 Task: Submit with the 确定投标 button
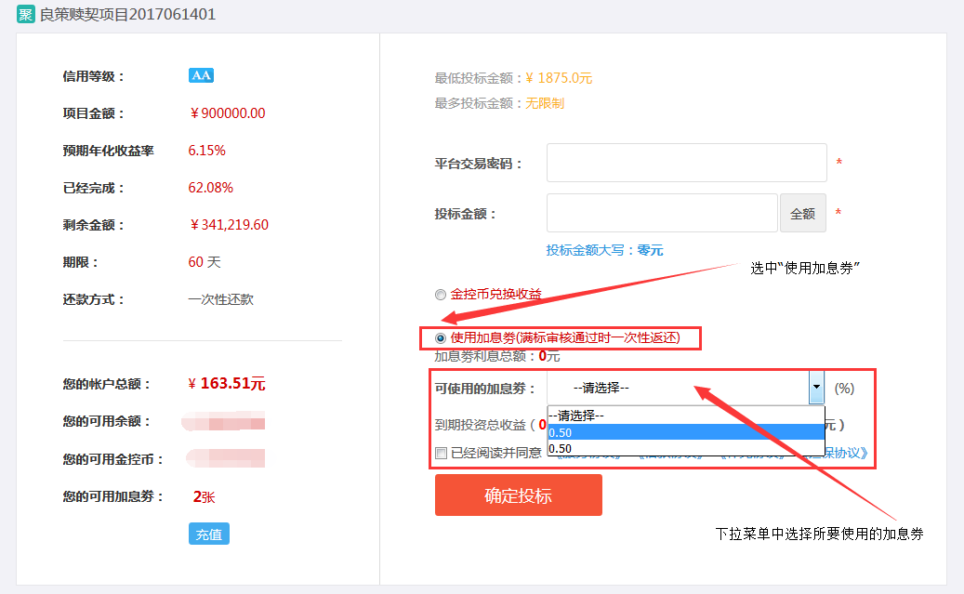[x=518, y=495]
